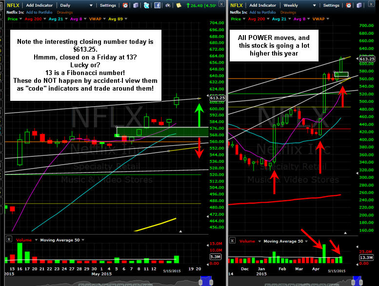Open the Drawings link on the Weekly chart
The image size is (379, 286).
point(288,12)
